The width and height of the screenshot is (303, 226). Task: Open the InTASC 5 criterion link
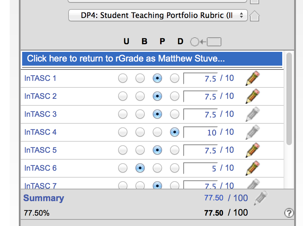click(40, 150)
